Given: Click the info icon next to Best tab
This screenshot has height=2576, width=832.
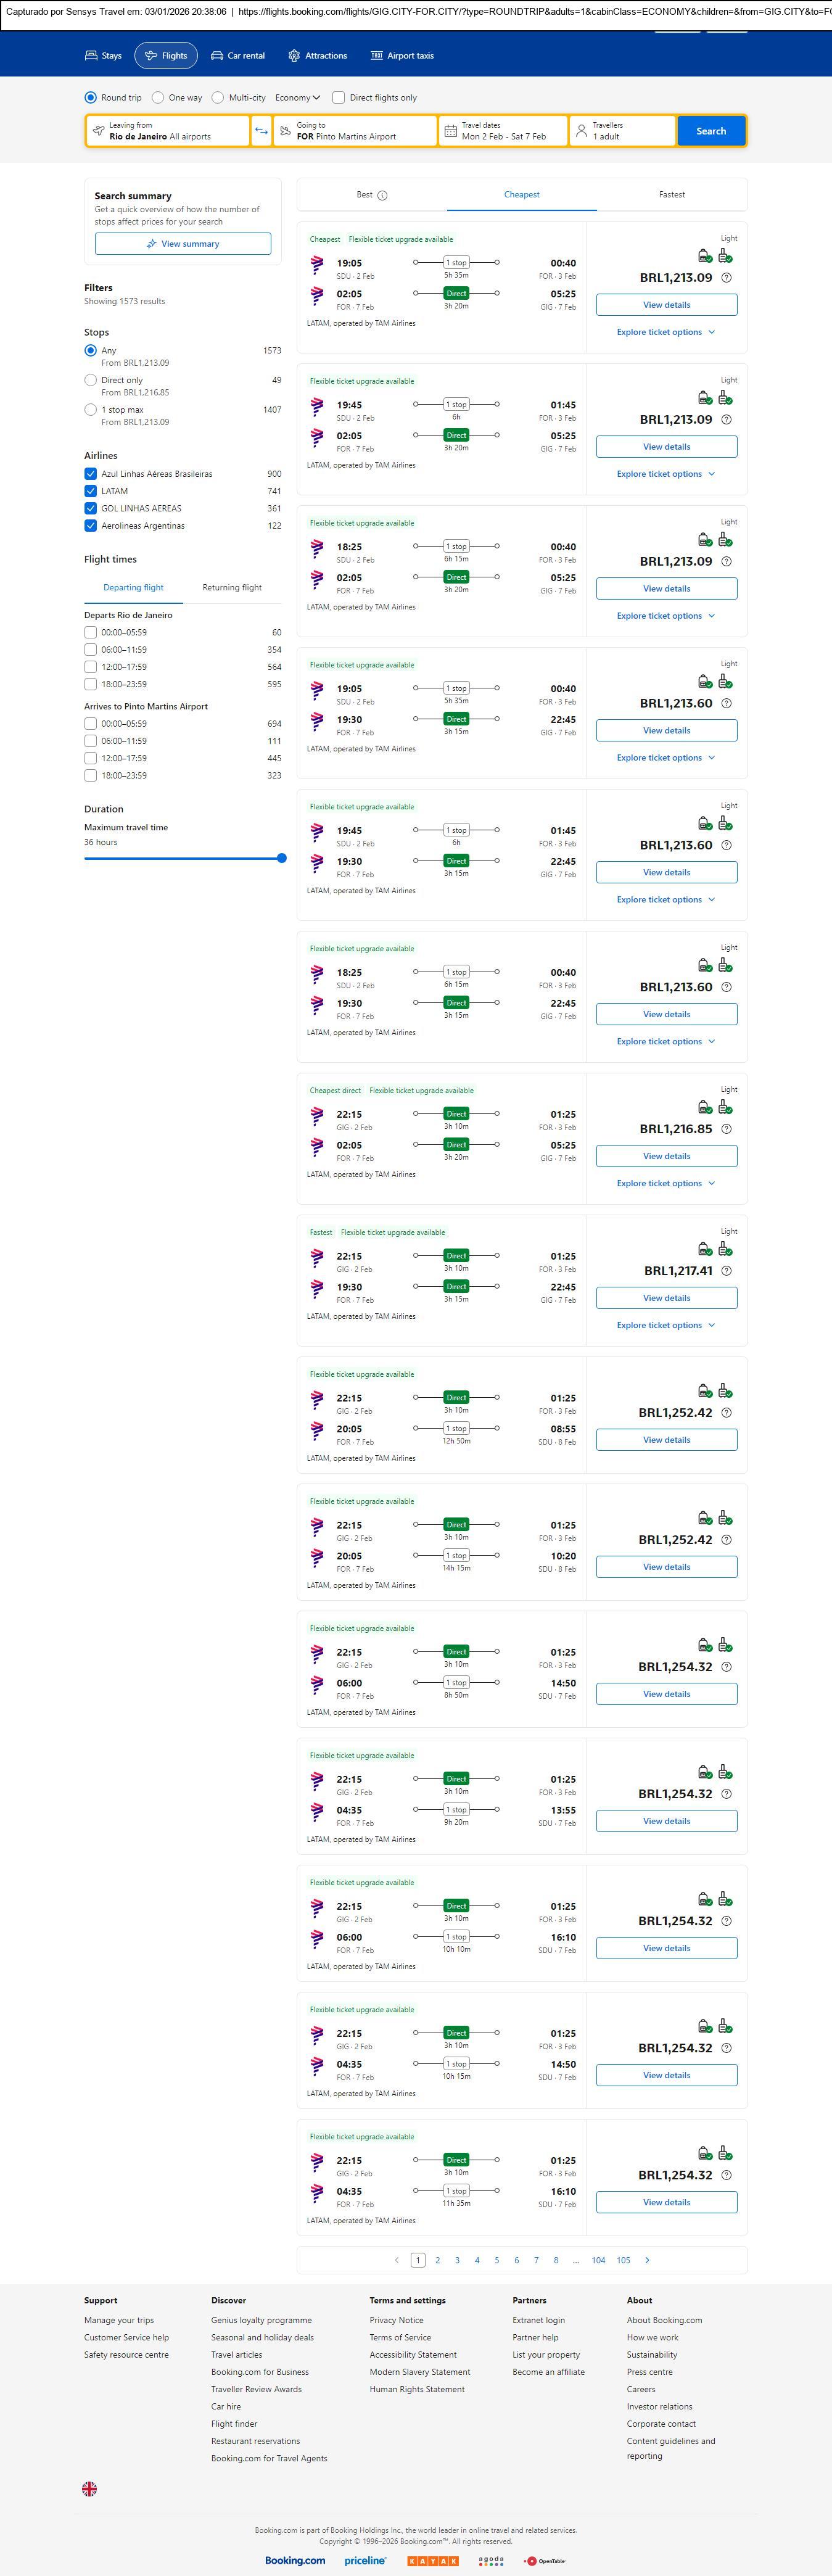Looking at the screenshot, I should point(383,196).
